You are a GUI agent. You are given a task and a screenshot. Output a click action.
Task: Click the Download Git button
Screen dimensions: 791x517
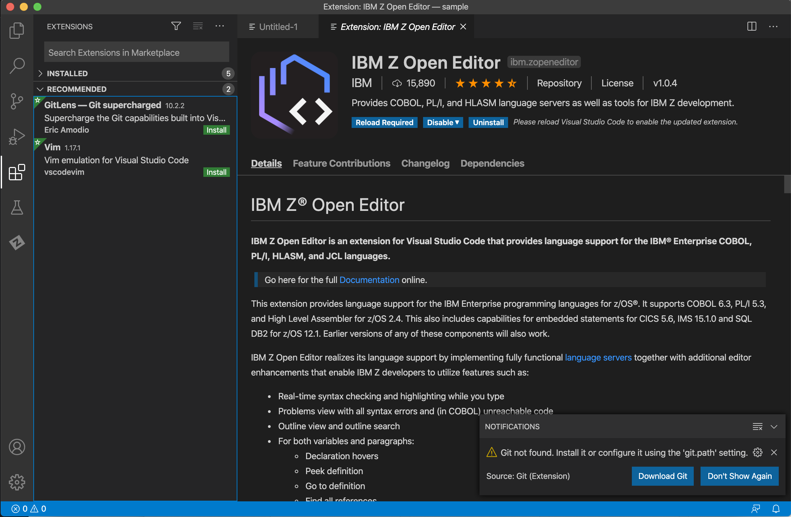point(662,476)
